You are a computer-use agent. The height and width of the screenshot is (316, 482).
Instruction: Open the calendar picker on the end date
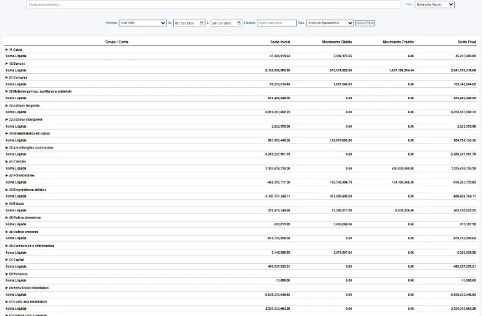pyautogui.click(x=242, y=23)
